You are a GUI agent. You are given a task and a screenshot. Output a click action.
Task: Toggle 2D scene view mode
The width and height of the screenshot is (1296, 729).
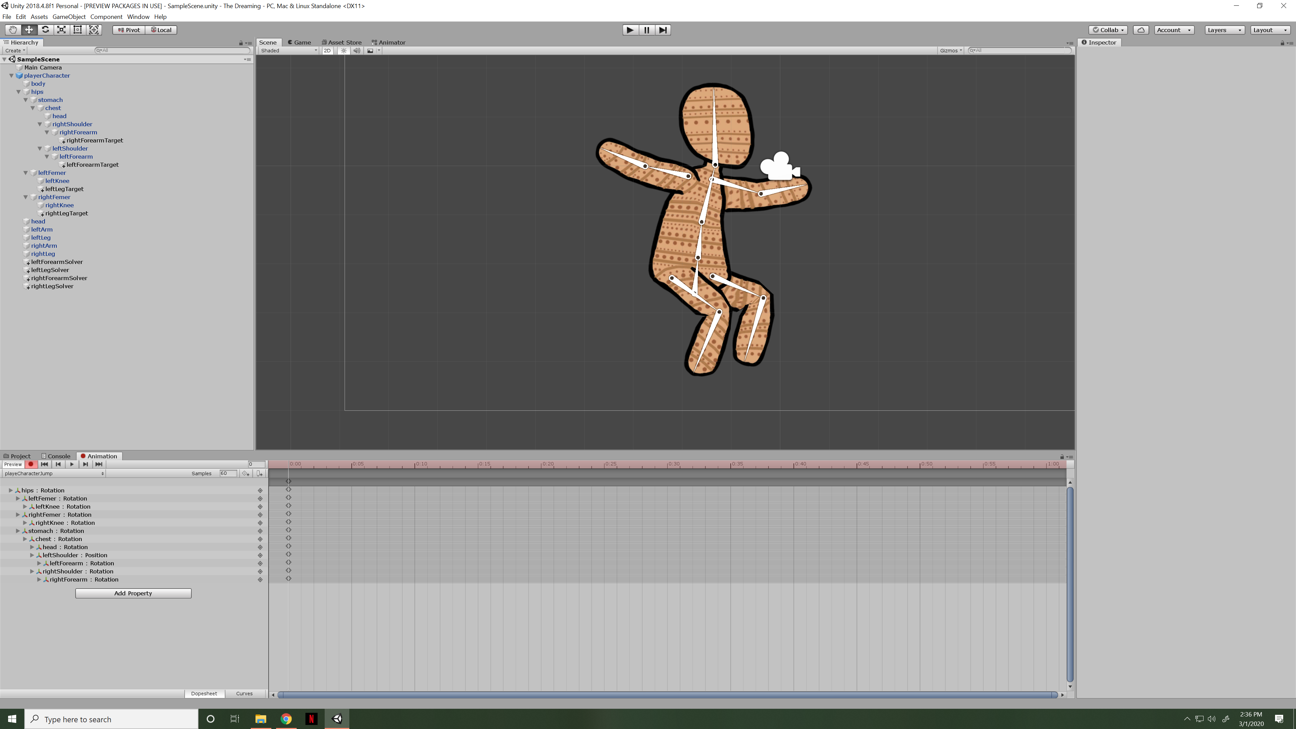327,50
